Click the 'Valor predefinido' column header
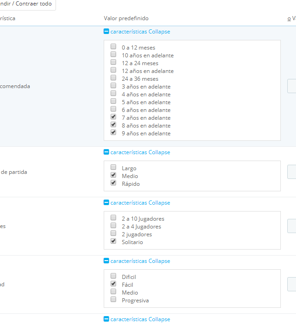 tap(126, 18)
